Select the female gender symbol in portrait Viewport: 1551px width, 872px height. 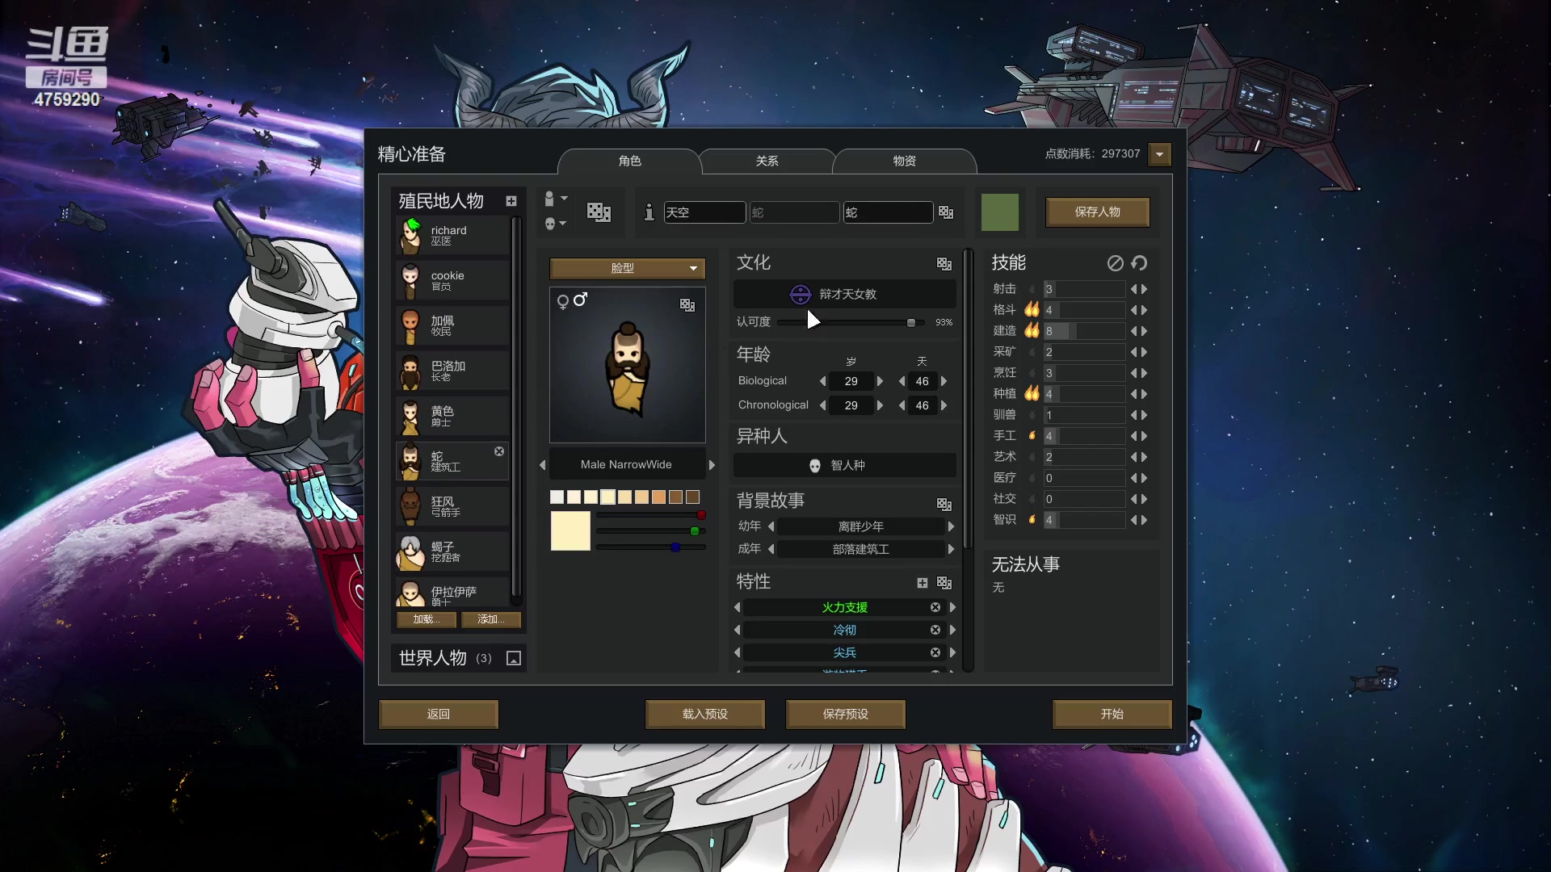click(562, 302)
